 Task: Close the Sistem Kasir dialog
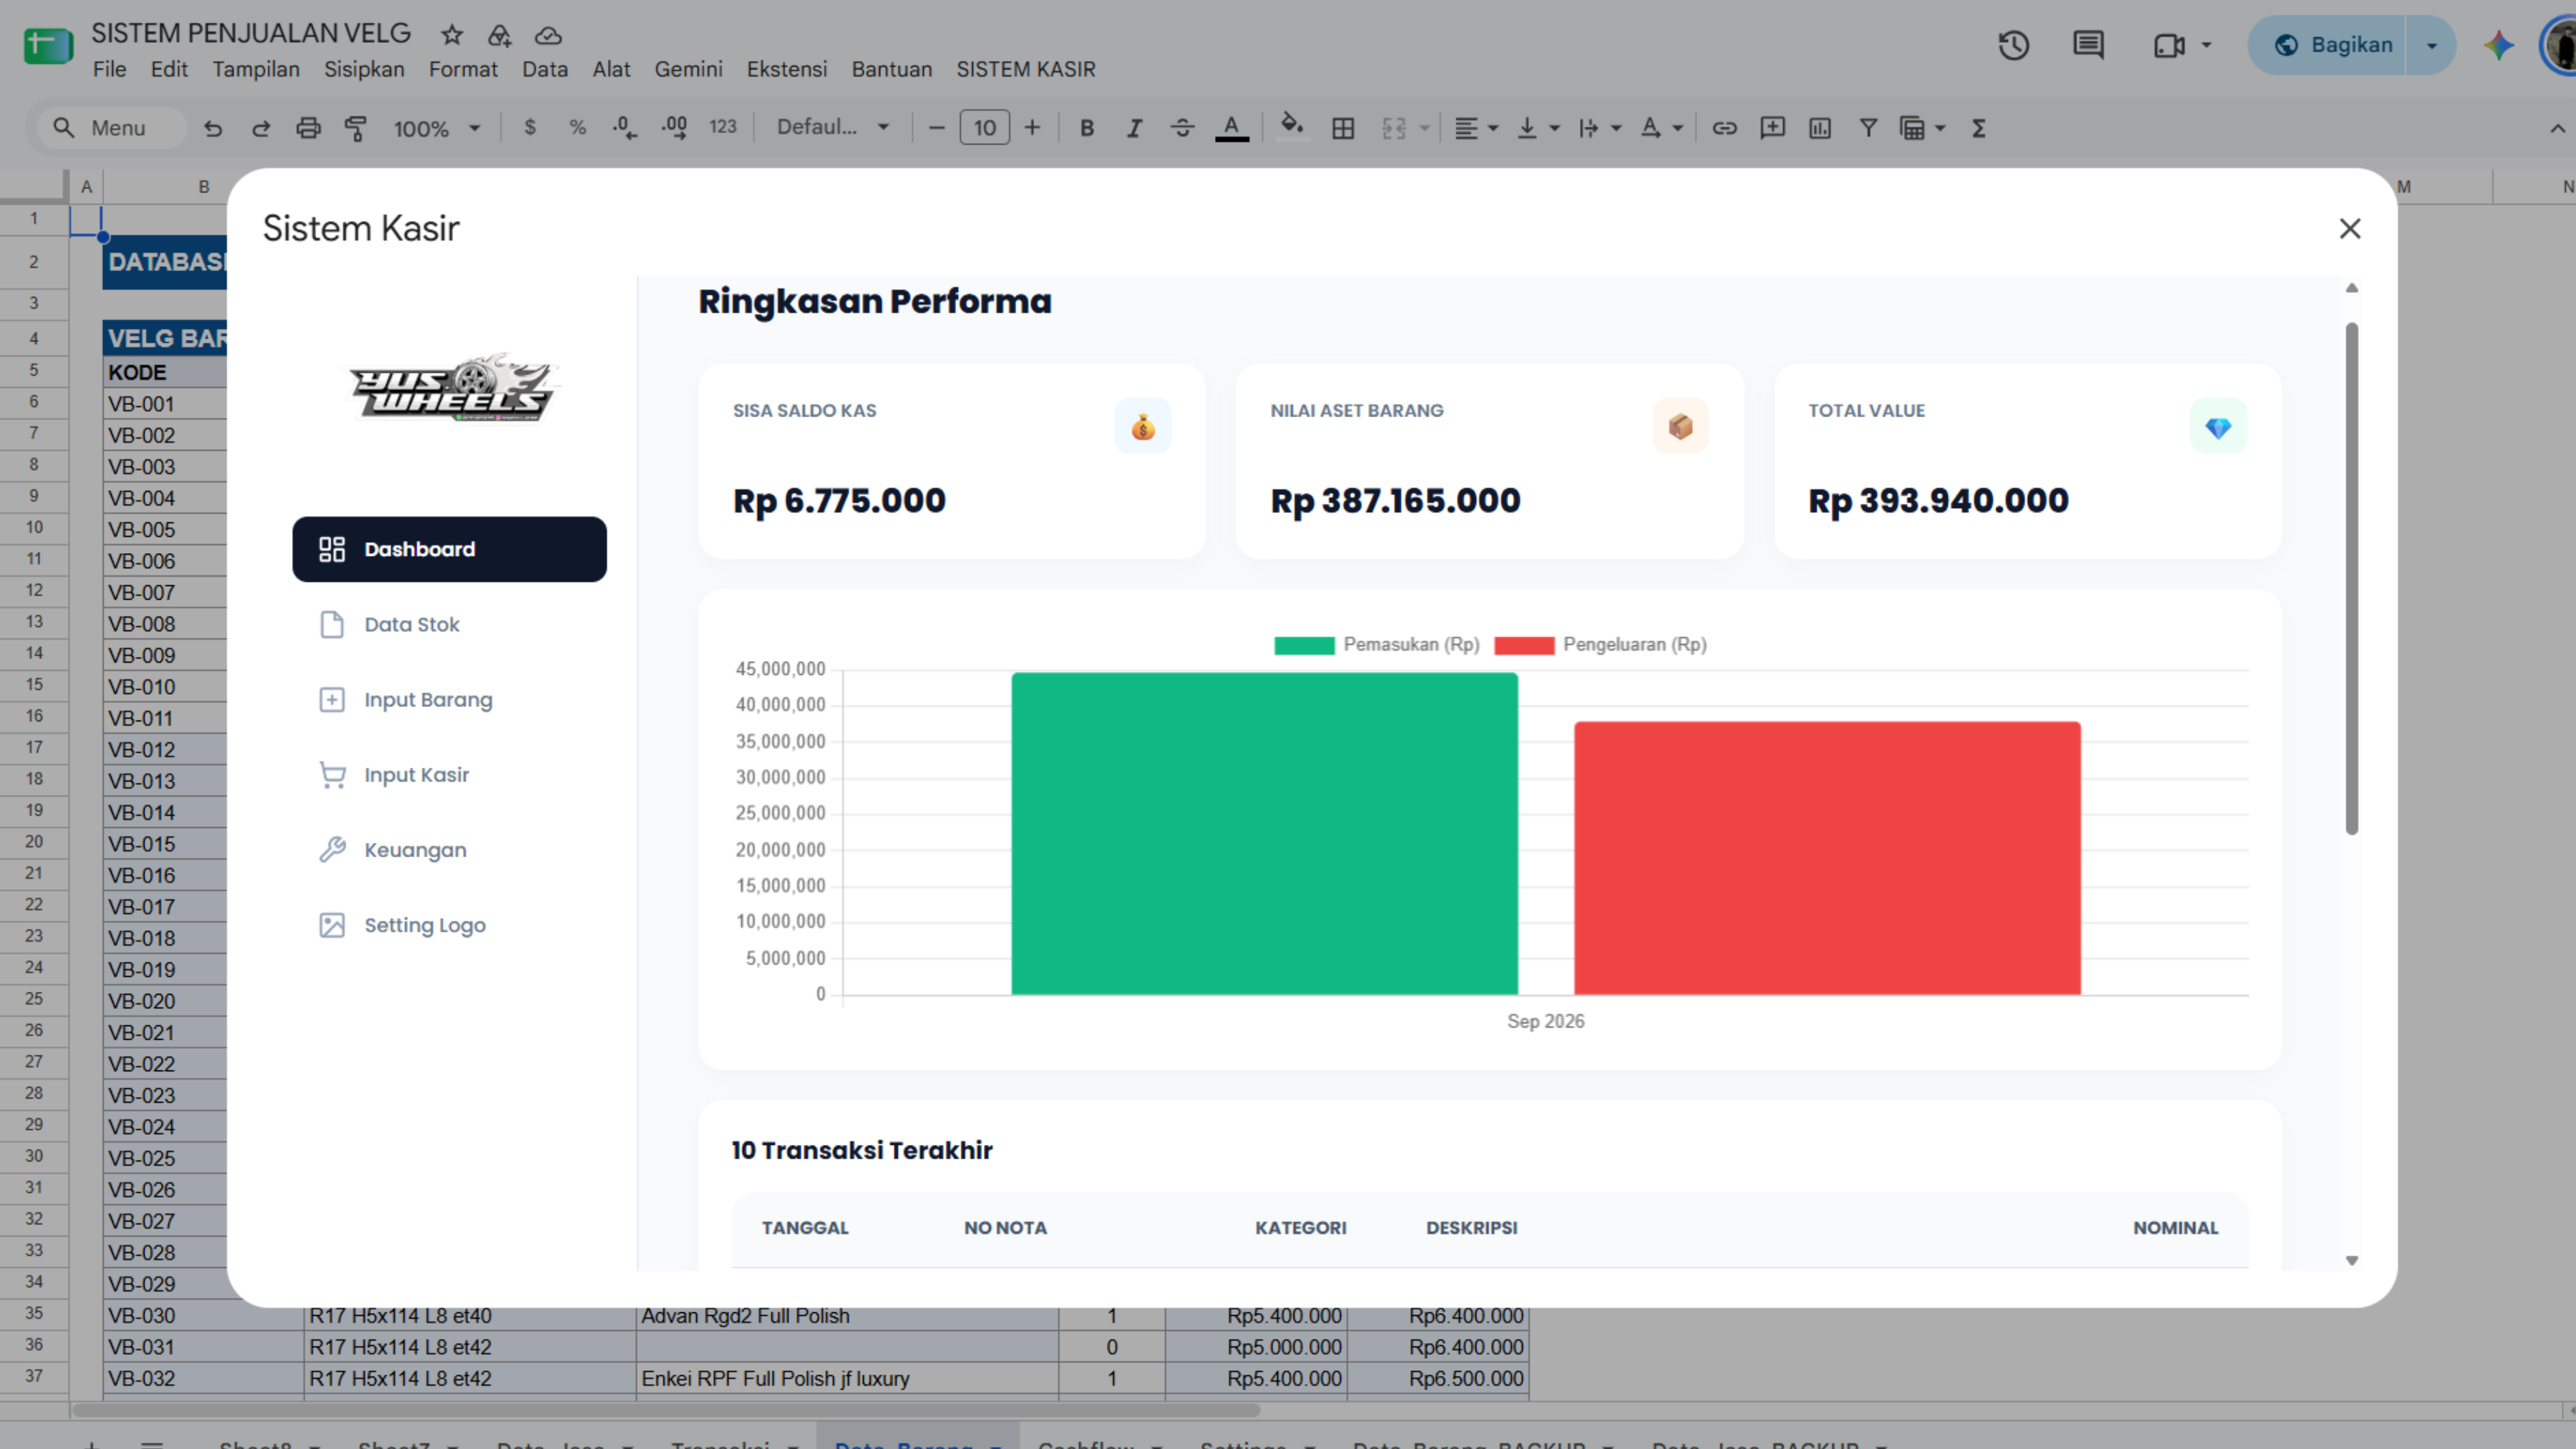tap(2350, 229)
